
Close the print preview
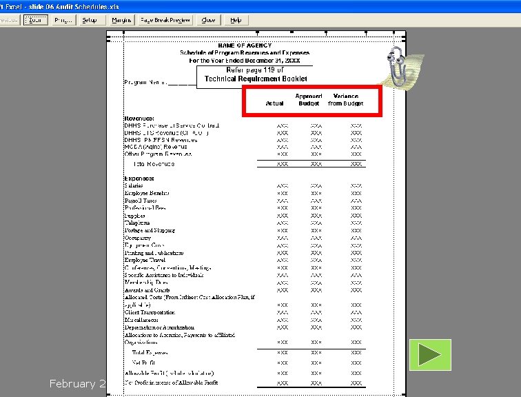pos(208,20)
